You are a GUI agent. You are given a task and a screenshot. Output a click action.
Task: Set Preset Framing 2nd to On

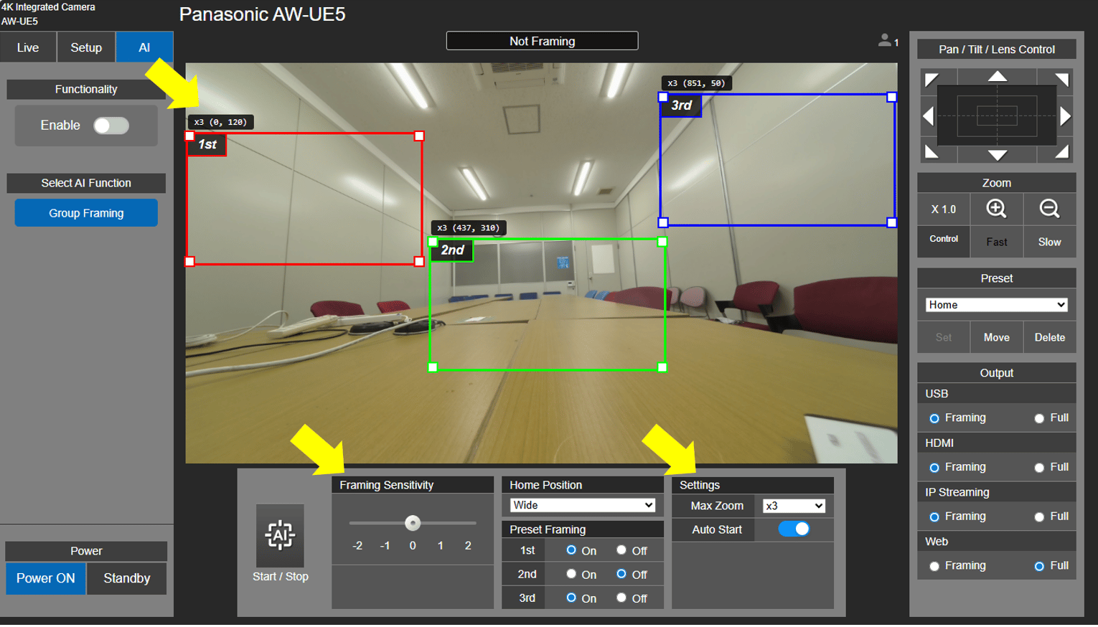(x=571, y=574)
